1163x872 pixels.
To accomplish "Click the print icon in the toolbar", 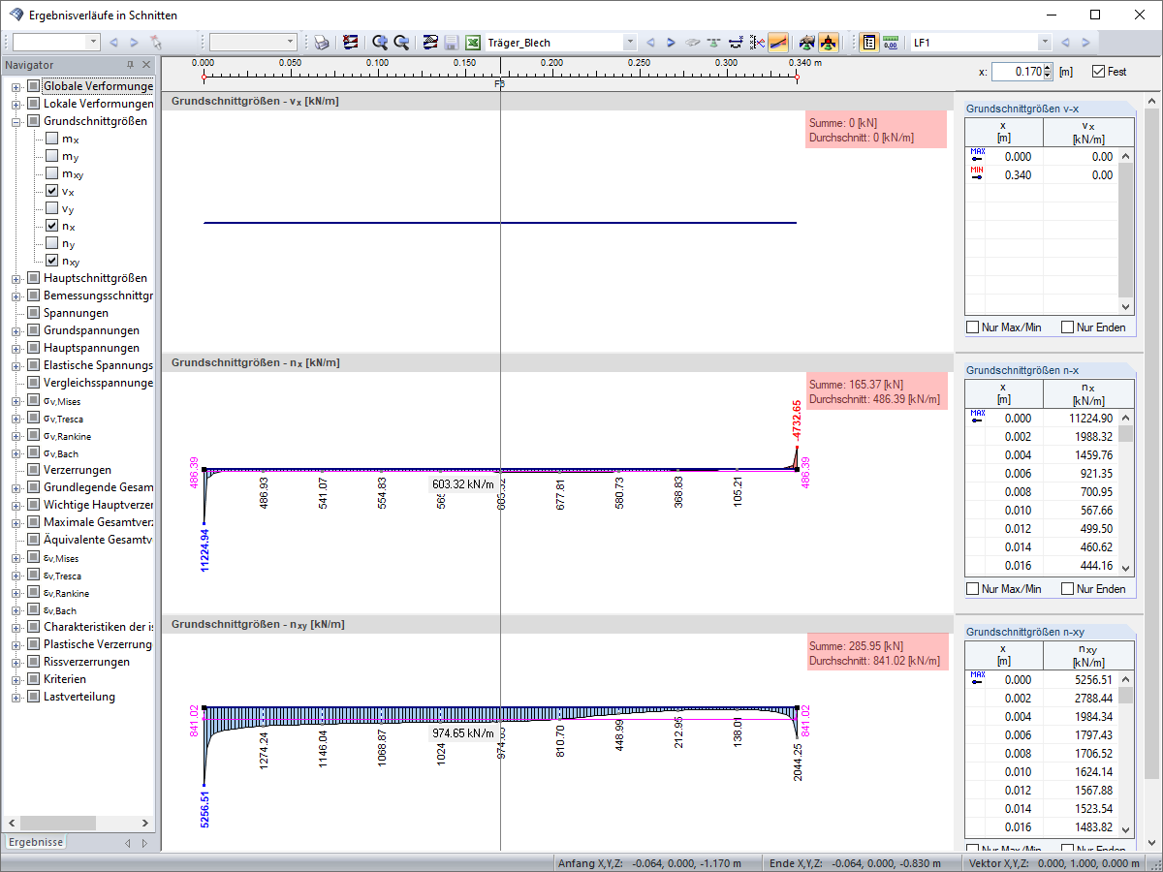I will 321,43.
